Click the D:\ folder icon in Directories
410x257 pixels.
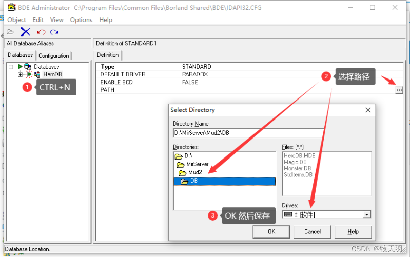(179, 156)
